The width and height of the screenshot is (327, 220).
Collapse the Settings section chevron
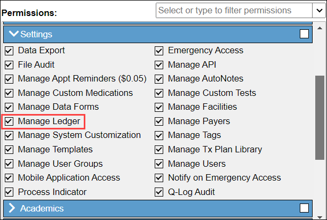13,34
